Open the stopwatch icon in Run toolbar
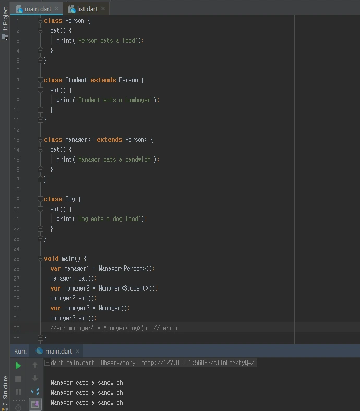 pos(18,407)
